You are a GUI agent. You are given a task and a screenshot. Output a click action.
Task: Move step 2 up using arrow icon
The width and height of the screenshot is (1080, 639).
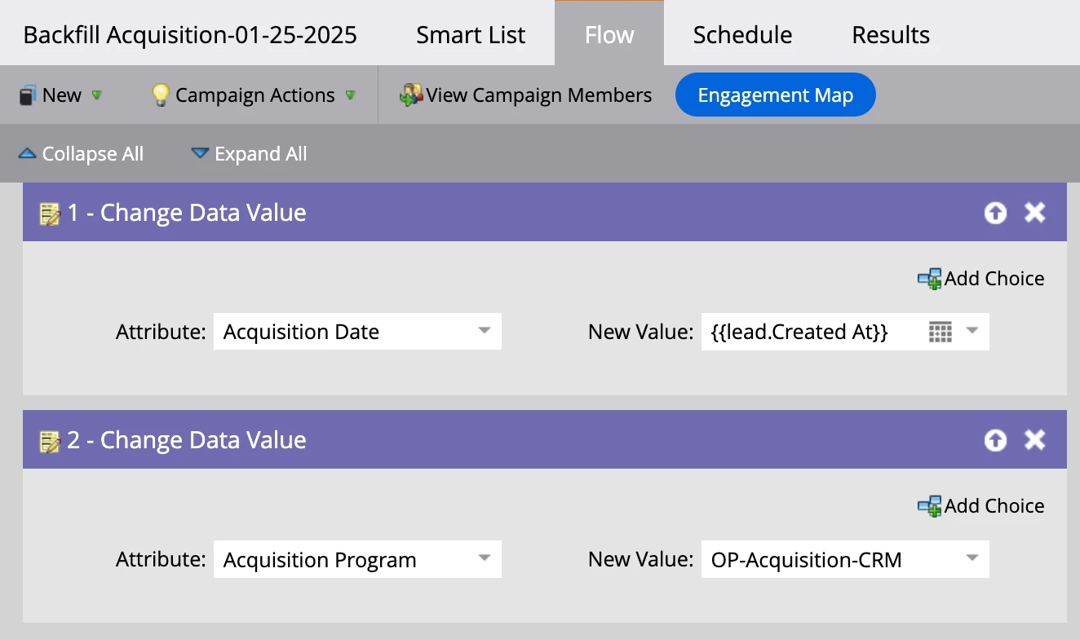click(x=995, y=440)
